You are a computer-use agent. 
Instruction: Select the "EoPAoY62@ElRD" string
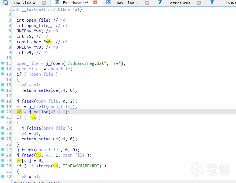click(81, 166)
